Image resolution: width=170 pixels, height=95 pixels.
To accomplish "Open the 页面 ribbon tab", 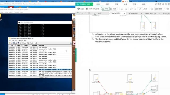I will click(x=135, y=4).
